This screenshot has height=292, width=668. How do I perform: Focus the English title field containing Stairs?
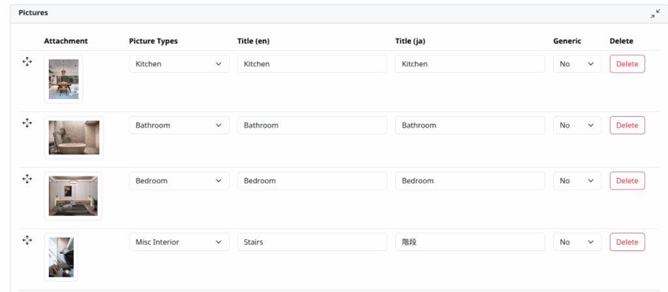tap(312, 242)
